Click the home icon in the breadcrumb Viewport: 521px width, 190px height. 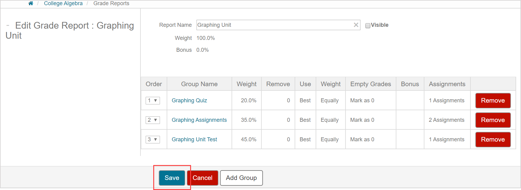[x=30, y=3]
